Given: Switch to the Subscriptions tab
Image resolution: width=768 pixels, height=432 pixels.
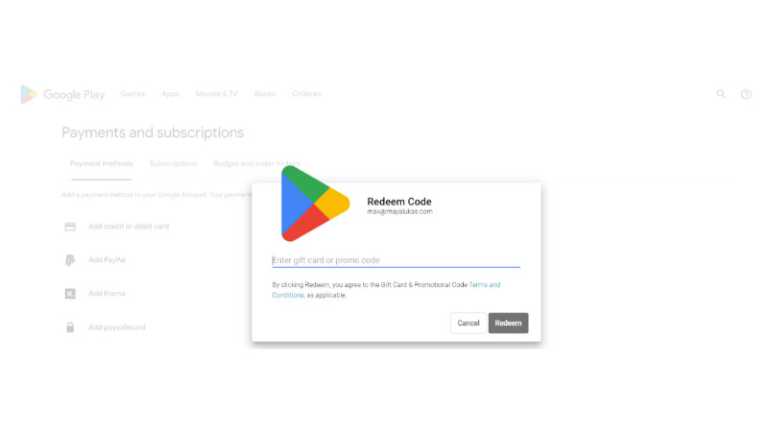Looking at the screenshot, I should click(174, 163).
